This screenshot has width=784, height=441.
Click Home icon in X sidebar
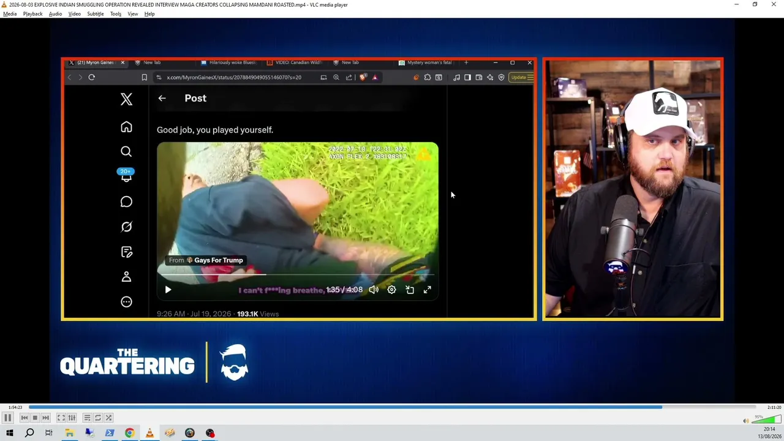pos(126,127)
